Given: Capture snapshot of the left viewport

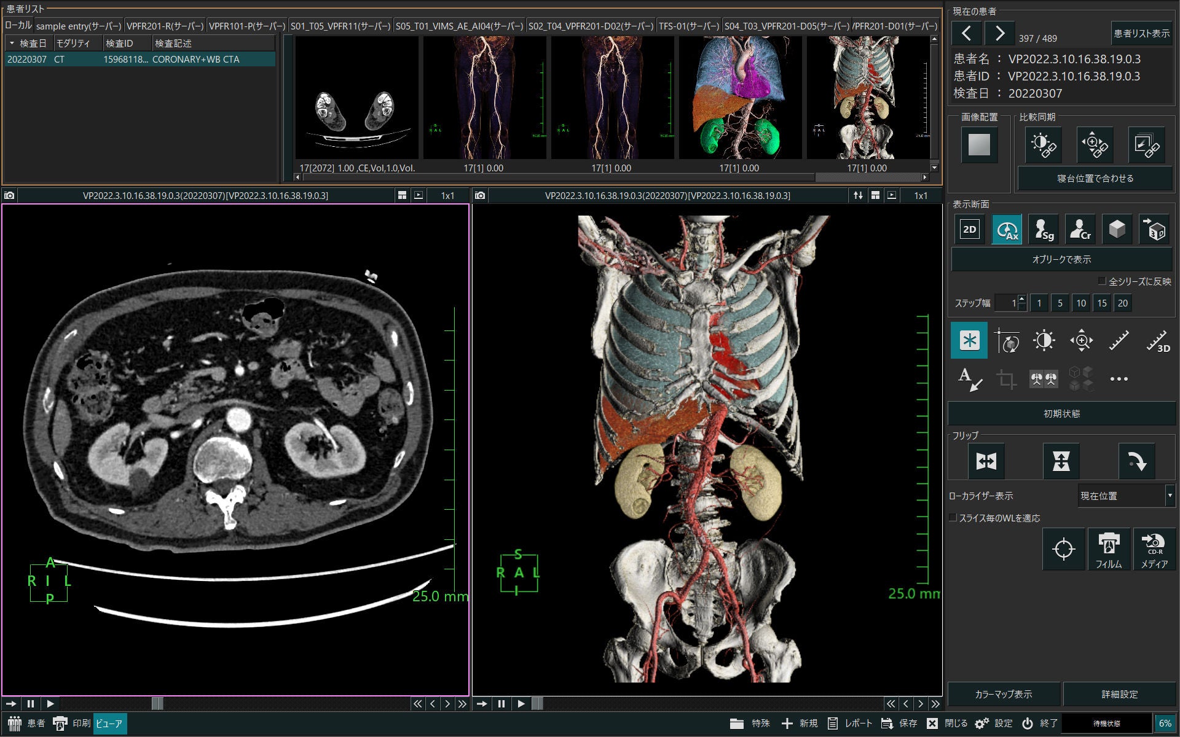Looking at the screenshot, I should tap(9, 195).
